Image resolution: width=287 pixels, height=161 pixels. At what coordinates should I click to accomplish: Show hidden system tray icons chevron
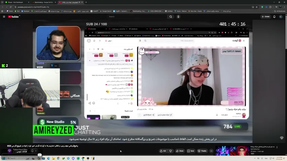(x=255, y=158)
